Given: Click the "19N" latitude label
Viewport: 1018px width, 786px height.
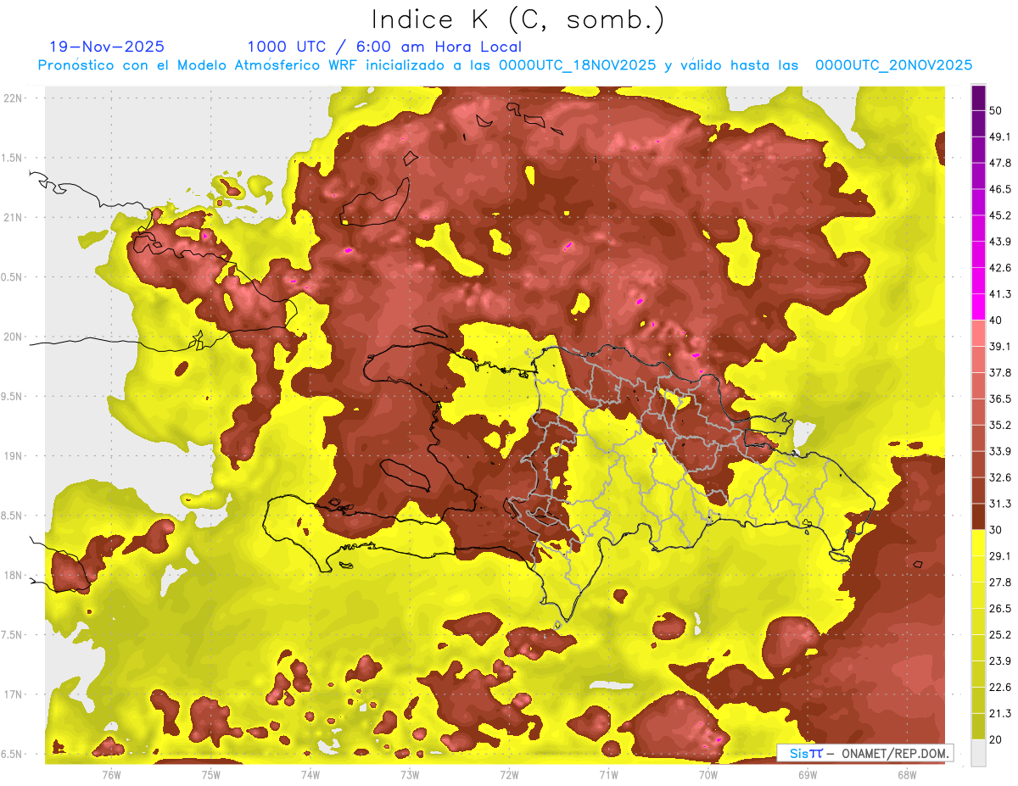Looking at the screenshot, I should click(13, 456).
